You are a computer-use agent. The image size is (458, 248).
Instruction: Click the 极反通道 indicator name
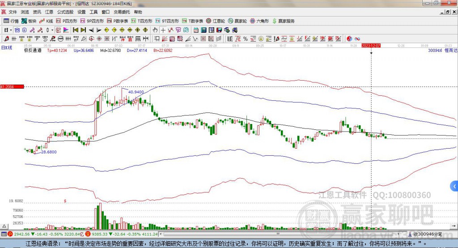(x=33, y=50)
